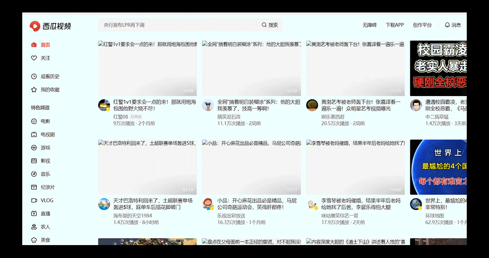Image resolution: width=489 pixels, height=258 pixels.
Task: Click title 红警1v1要求会一点的来
Action: tap(155, 105)
